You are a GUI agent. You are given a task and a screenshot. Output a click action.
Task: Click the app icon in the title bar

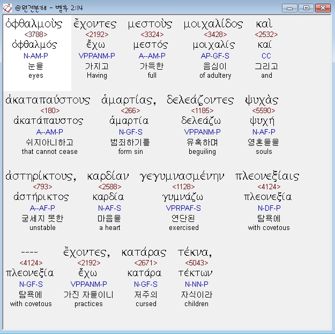tap(8, 8)
